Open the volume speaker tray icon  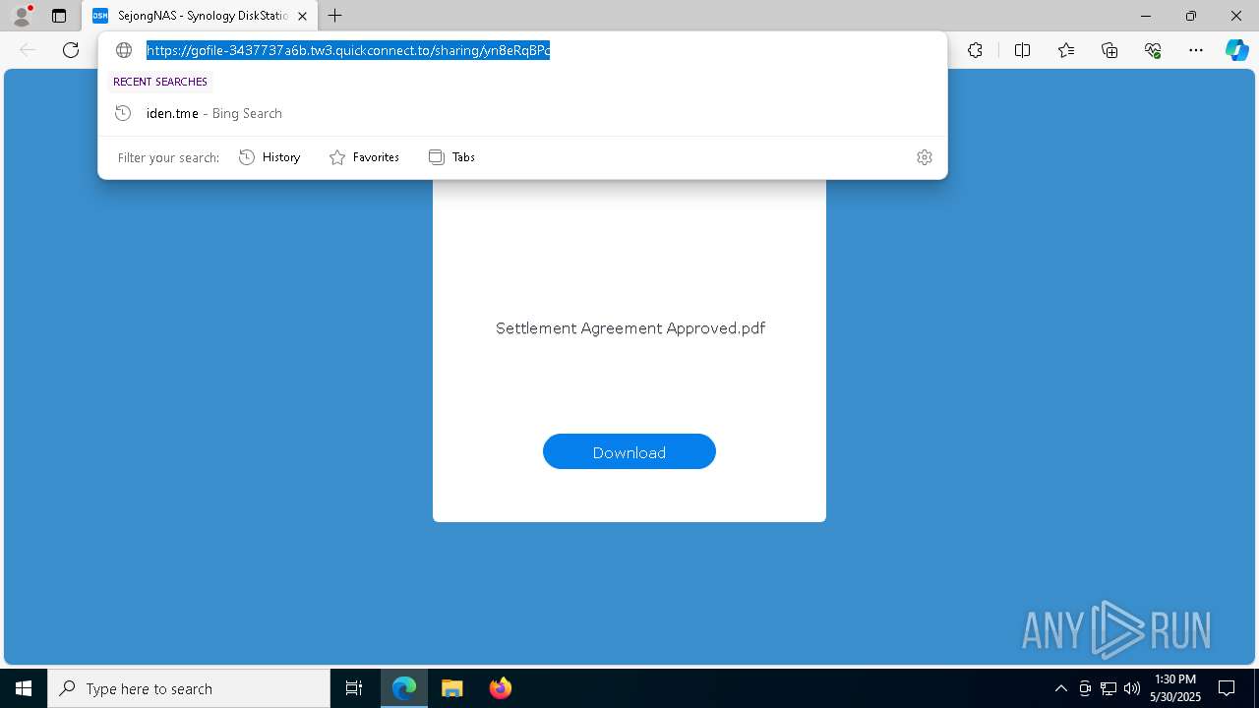point(1132,688)
